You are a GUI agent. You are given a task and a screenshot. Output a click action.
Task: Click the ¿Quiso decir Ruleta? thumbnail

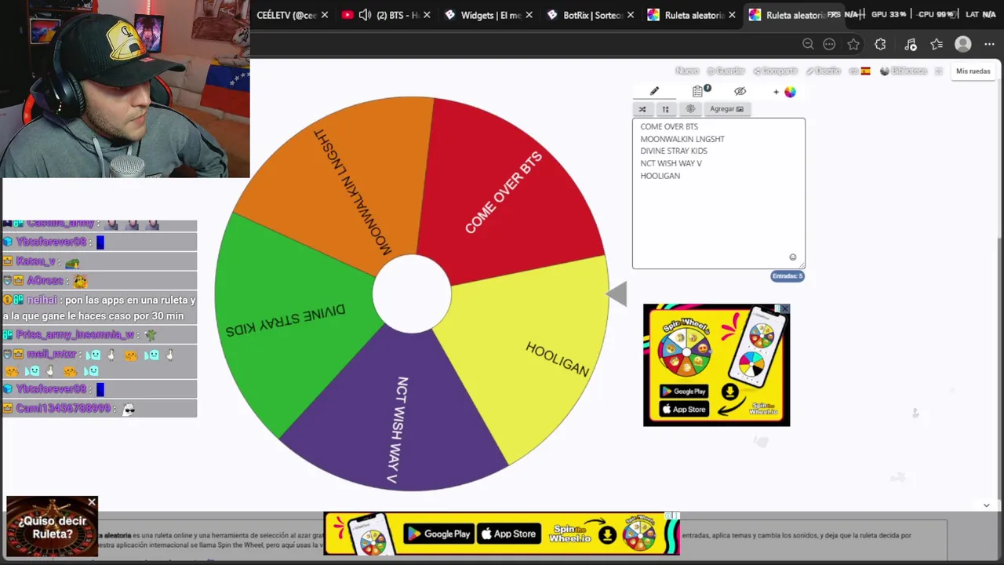coord(52,527)
